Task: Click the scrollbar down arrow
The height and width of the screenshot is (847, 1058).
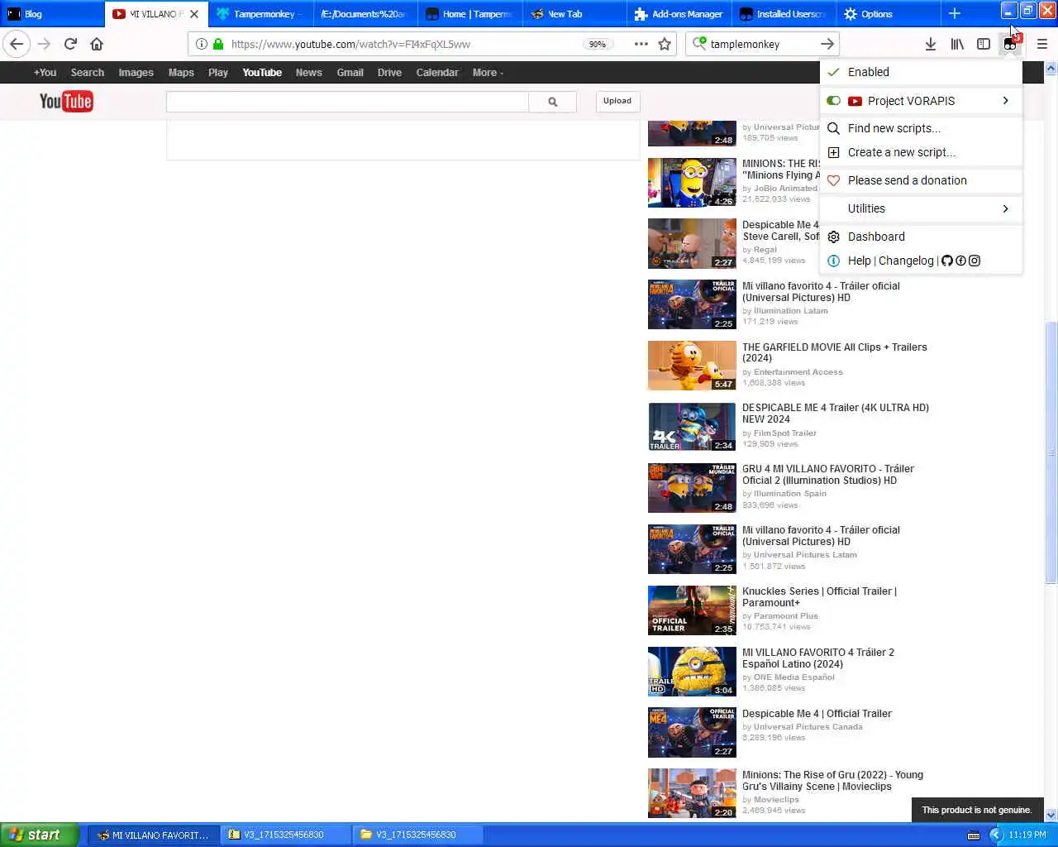Action: [1051, 815]
